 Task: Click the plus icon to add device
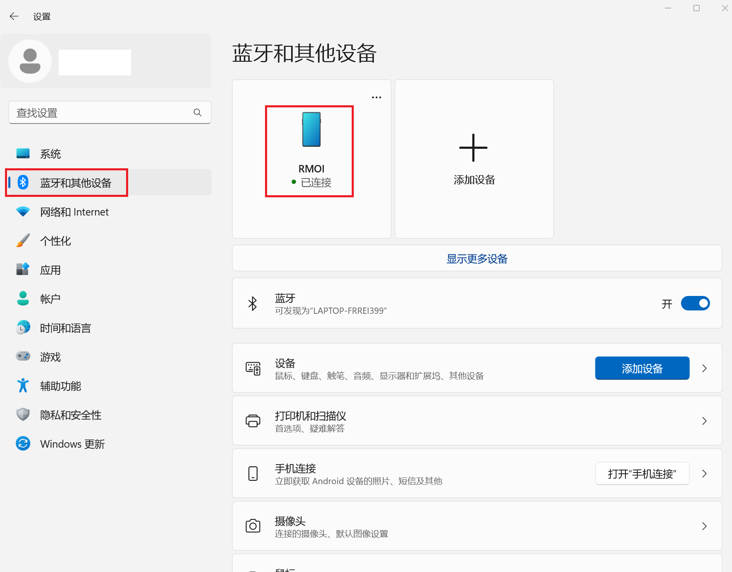[473, 148]
